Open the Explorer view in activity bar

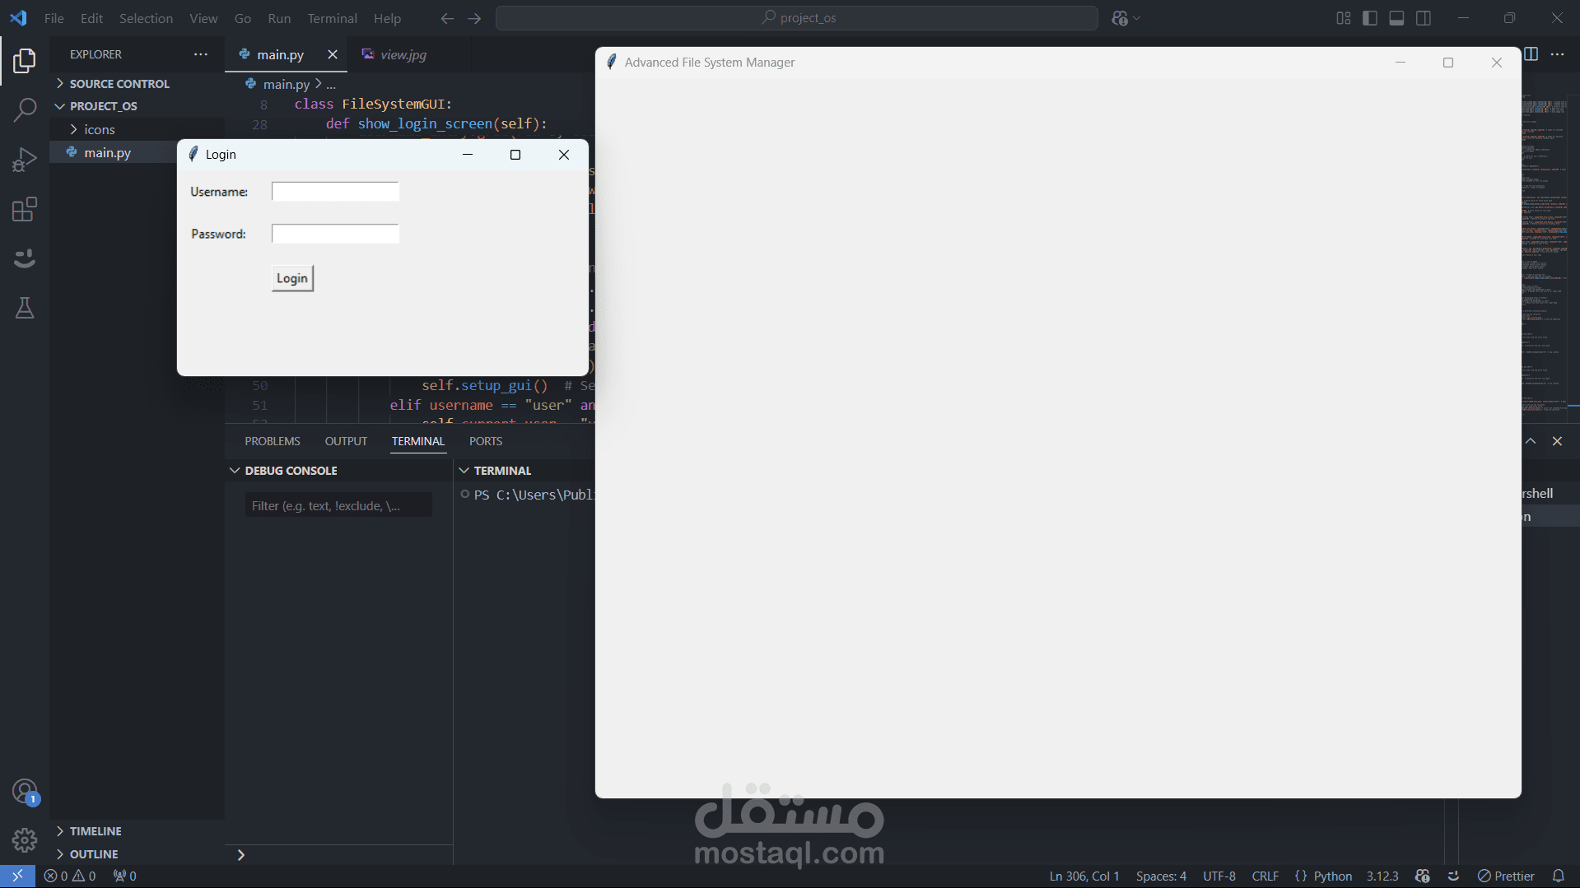[25, 60]
